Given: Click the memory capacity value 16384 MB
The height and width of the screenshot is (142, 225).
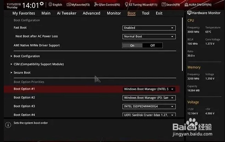Looking at the screenshot, I should coord(193,90).
